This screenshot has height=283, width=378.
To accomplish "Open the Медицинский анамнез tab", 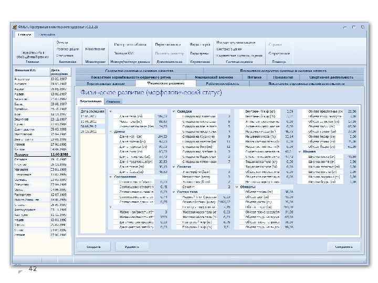I will click(214, 77).
